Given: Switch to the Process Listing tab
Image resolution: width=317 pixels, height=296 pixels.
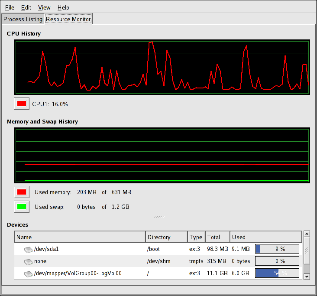Looking at the screenshot, I should pos(23,19).
